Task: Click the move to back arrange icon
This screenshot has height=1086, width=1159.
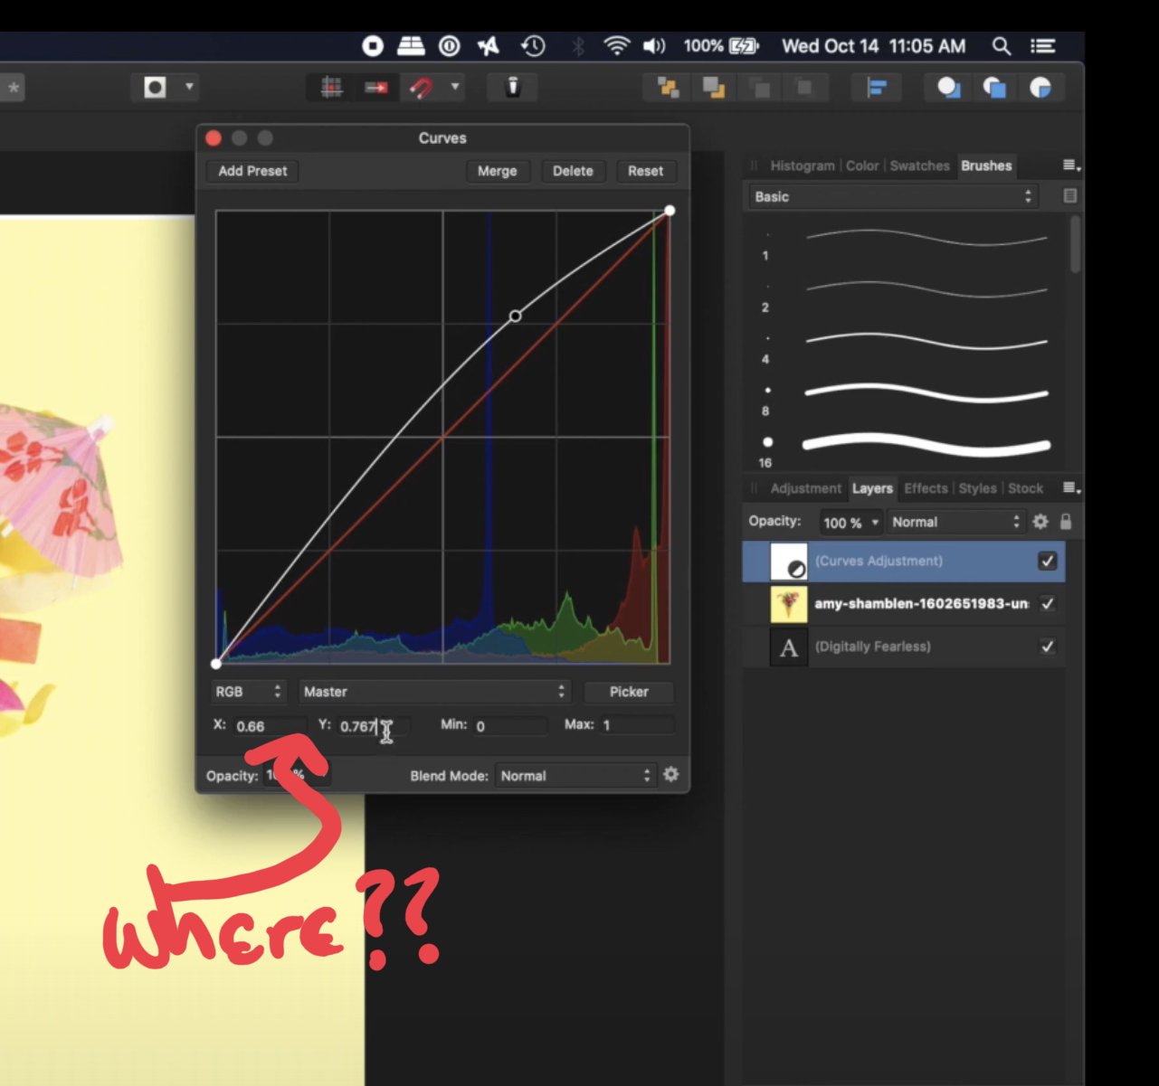Action: tap(669, 87)
